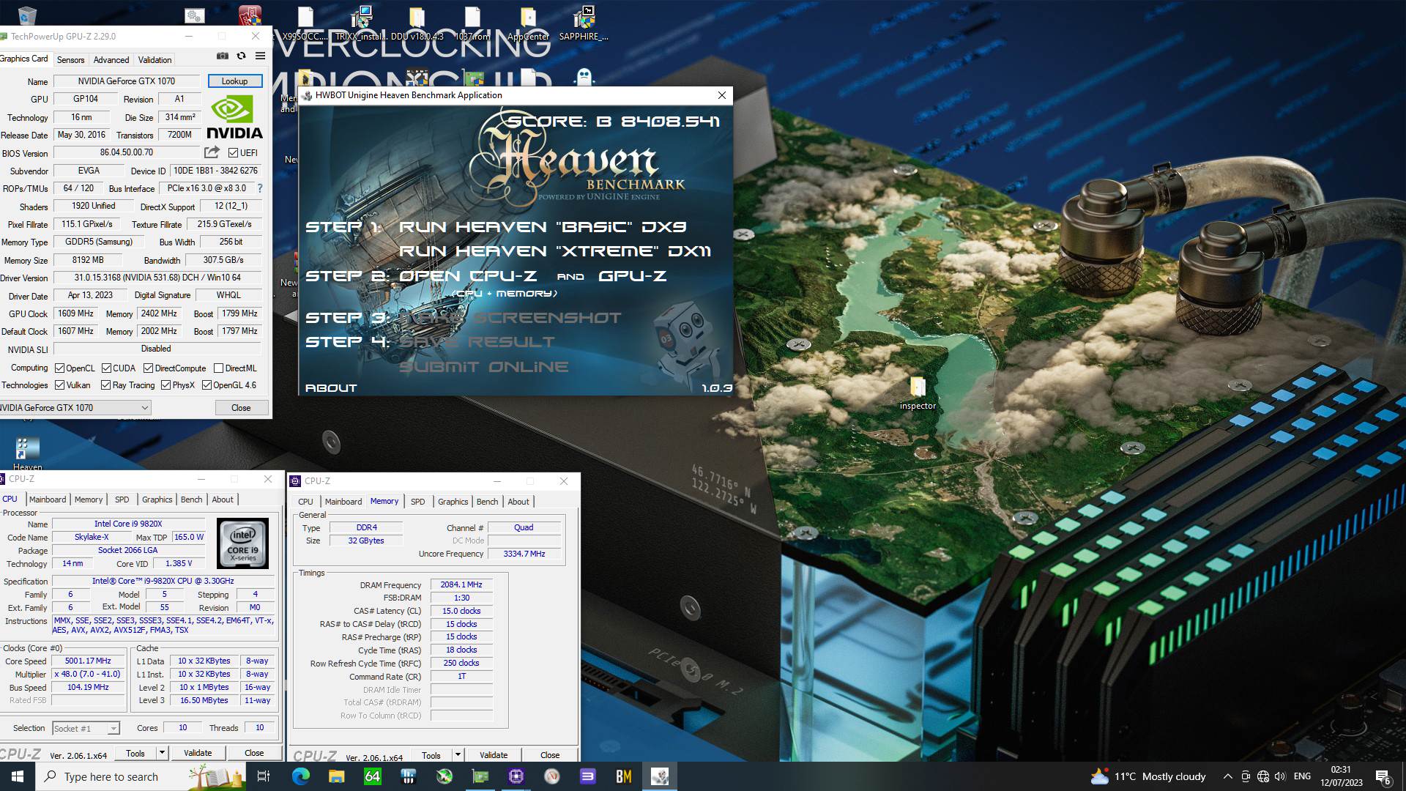1406x791 pixels.
Task: Toggle the DirectML checkbox
Action: [x=218, y=368]
